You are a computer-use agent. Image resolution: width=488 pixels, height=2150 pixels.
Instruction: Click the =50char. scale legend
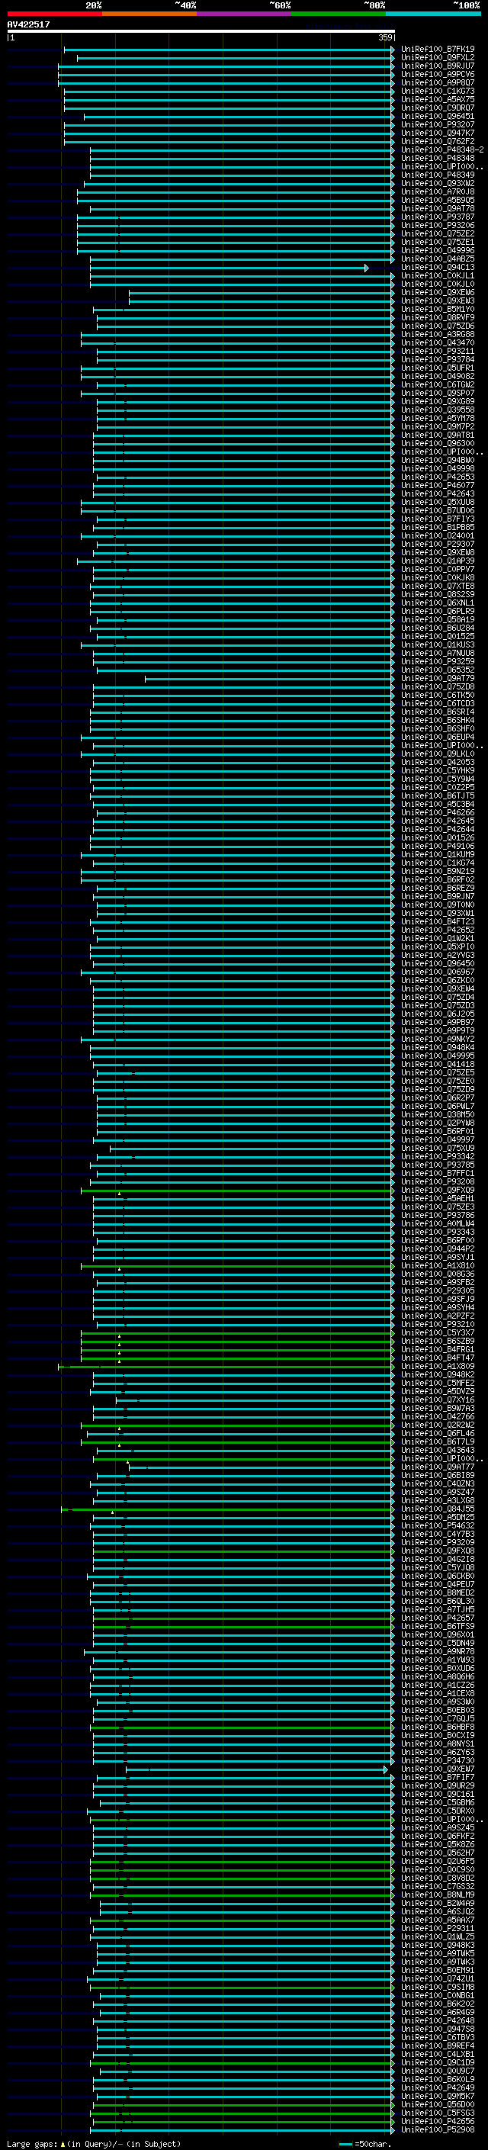click(364, 2143)
